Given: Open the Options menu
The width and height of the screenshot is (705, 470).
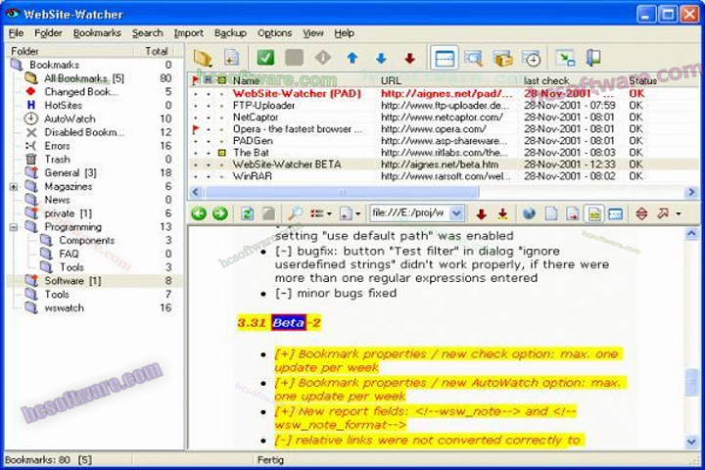Looking at the screenshot, I should pos(274,33).
